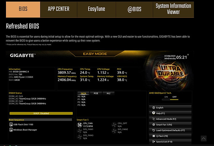Click the Save & Exit arrow icon
This screenshot has height=146, width=214.
point(154,142)
